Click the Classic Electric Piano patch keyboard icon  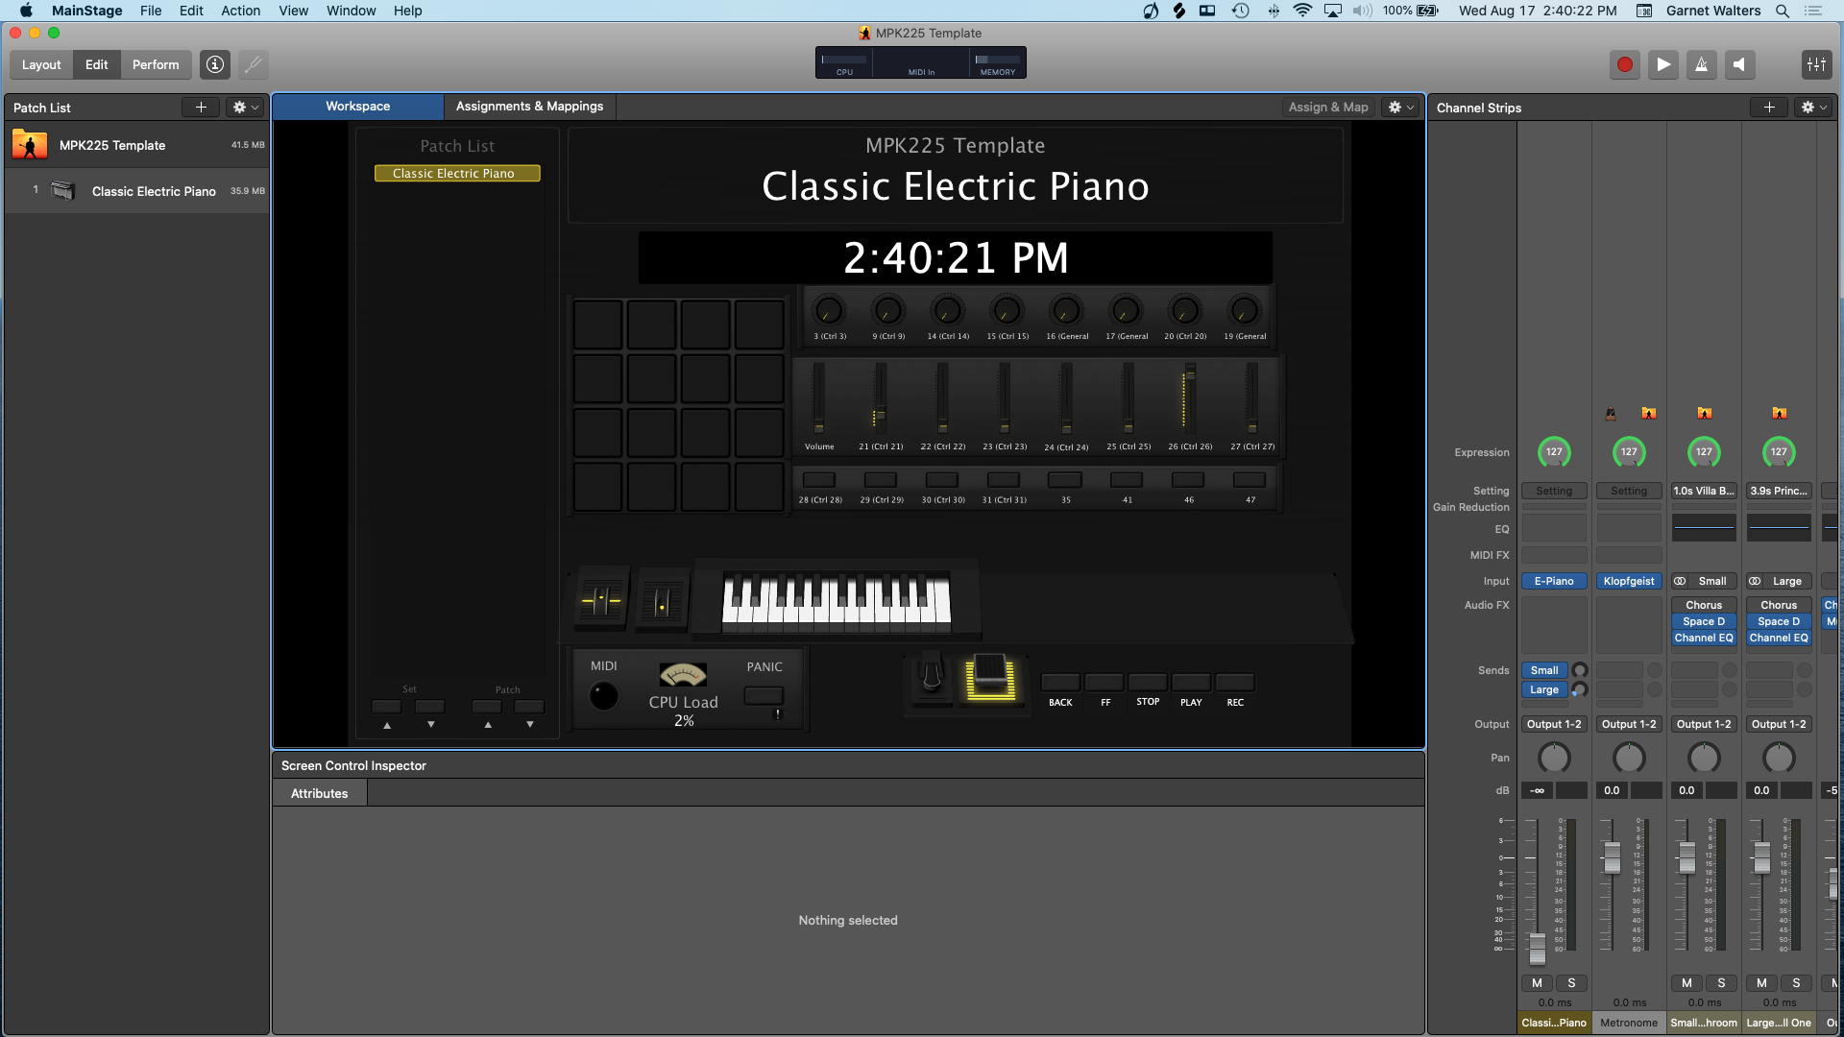pyautogui.click(x=62, y=191)
